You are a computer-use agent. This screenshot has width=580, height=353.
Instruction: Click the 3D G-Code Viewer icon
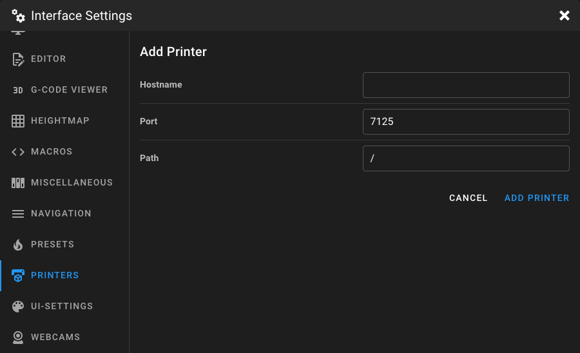(18, 90)
